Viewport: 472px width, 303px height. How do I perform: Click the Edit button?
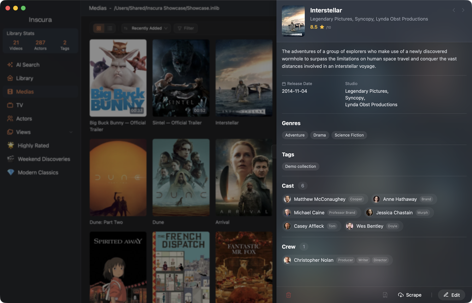451,295
